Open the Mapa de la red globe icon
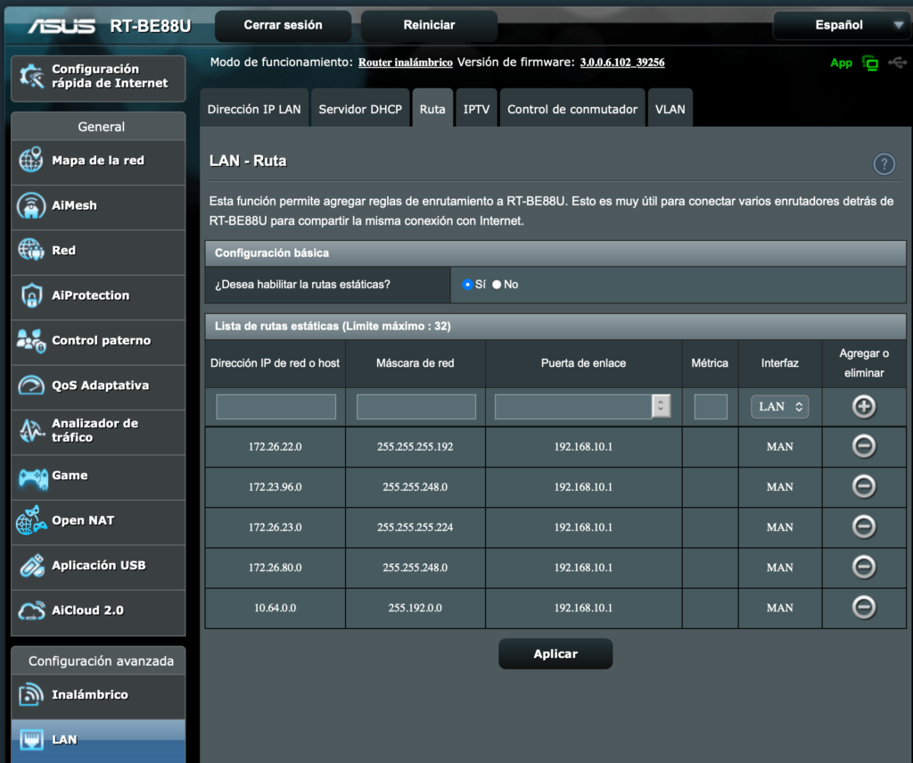 (x=31, y=161)
